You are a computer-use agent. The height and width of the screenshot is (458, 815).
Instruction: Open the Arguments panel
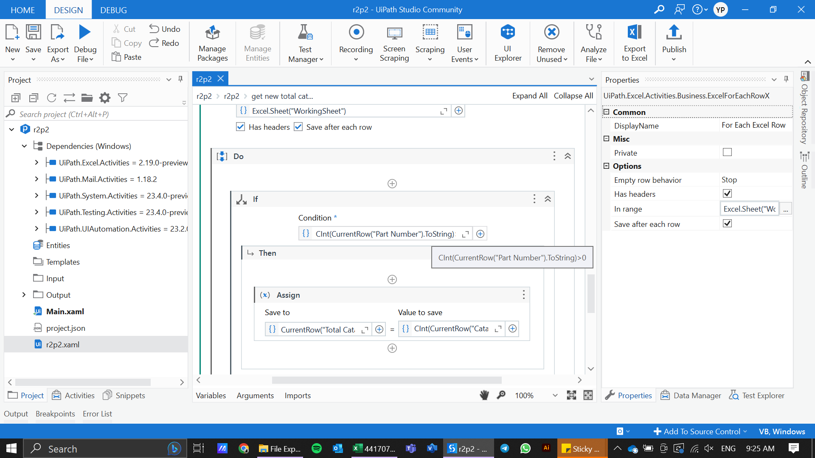pos(255,395)
